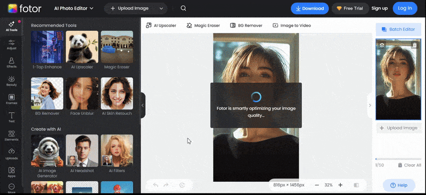Collapse the left tools panel
The width and height of the screenshot is (426, 195).
click(x=143, y=106)
